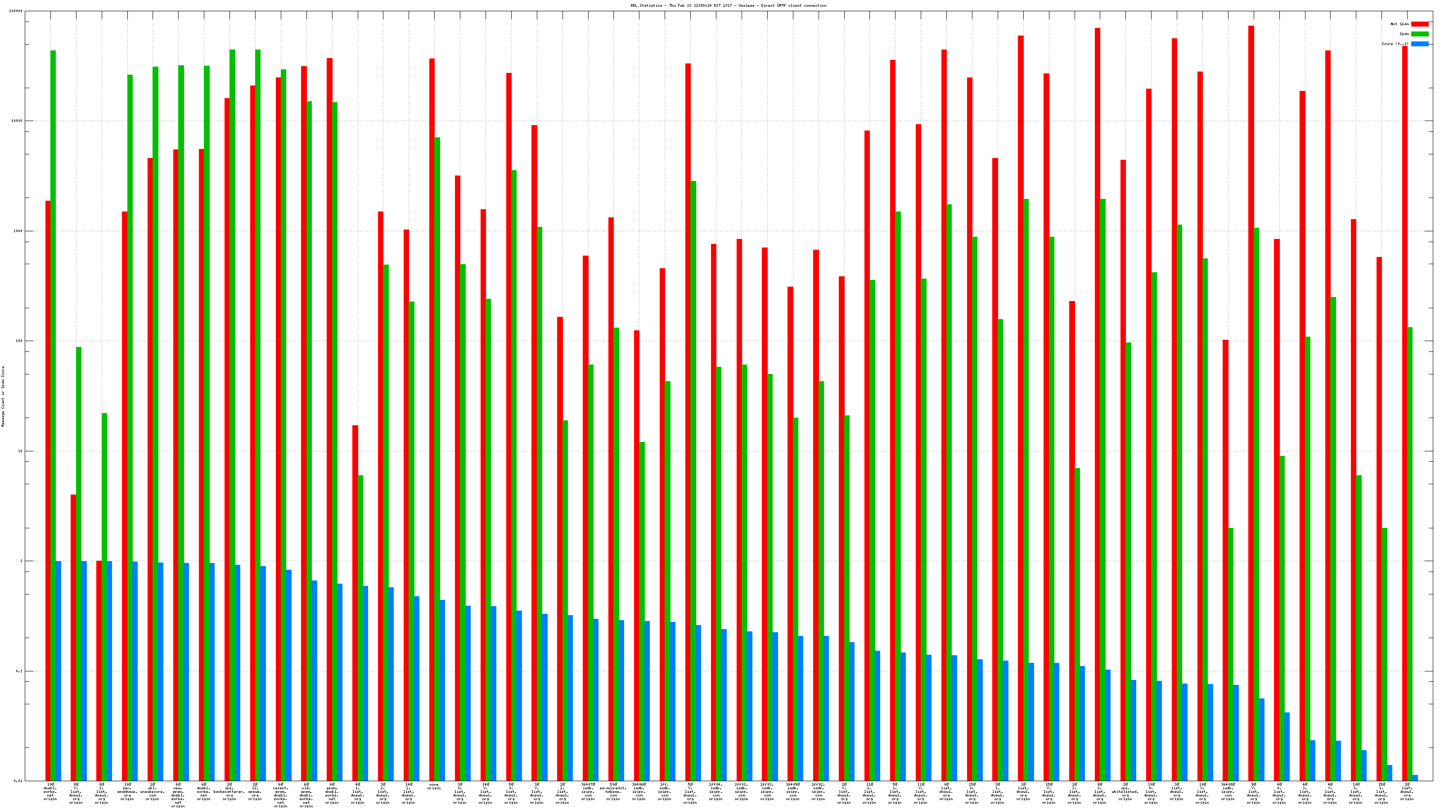Click the 'ubl.unsubscore.com origin' x-axis label
Screen dimensions: 1440x810
(153, 792)
